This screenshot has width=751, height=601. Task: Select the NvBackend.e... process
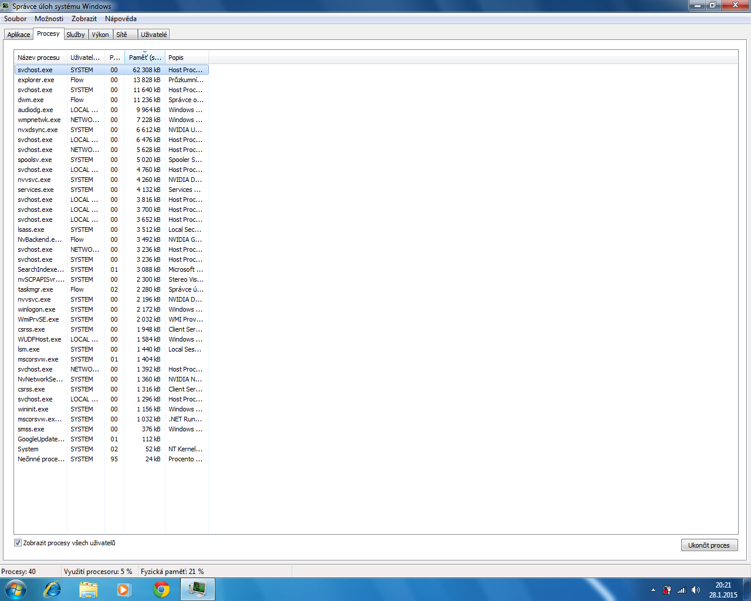click(111, 239)
